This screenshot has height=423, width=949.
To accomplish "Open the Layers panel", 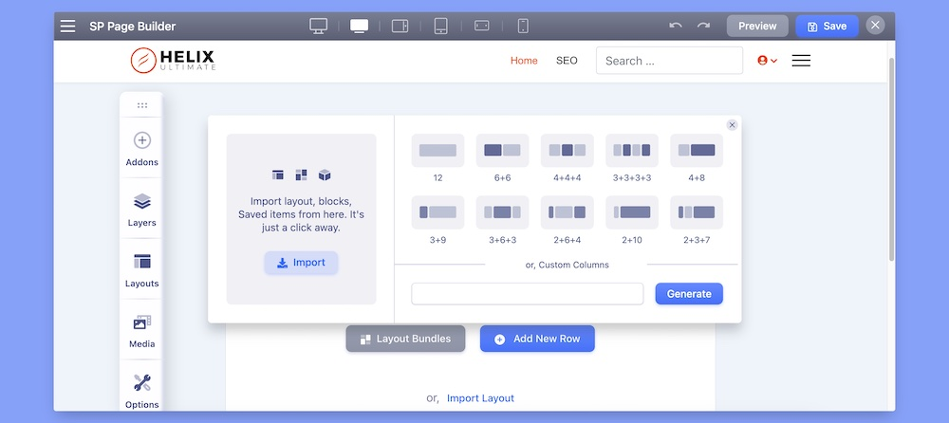I will [142, 210].
